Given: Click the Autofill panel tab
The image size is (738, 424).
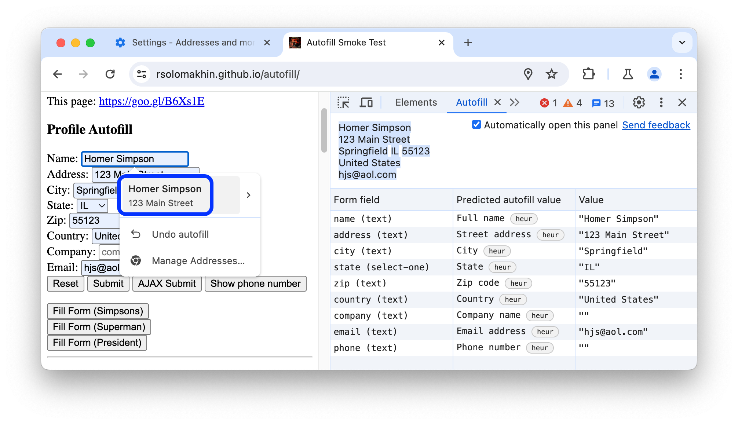Looking at the screenshot, I should (x=471, y=102).
